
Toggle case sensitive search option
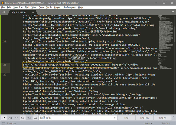point(10,118)
